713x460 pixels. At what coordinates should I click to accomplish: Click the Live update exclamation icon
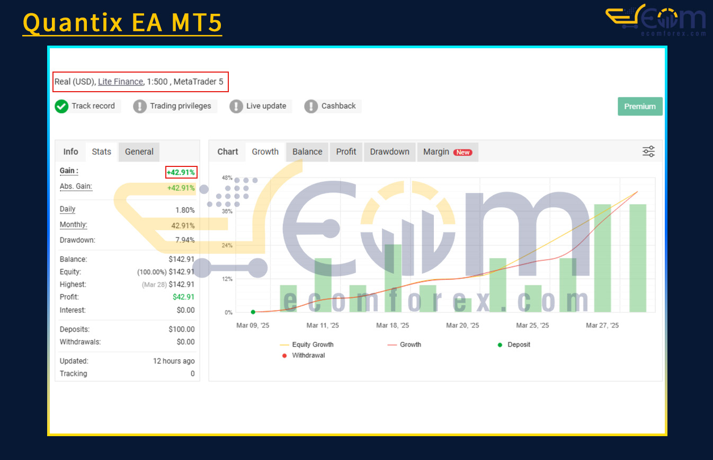pos(236,106)
